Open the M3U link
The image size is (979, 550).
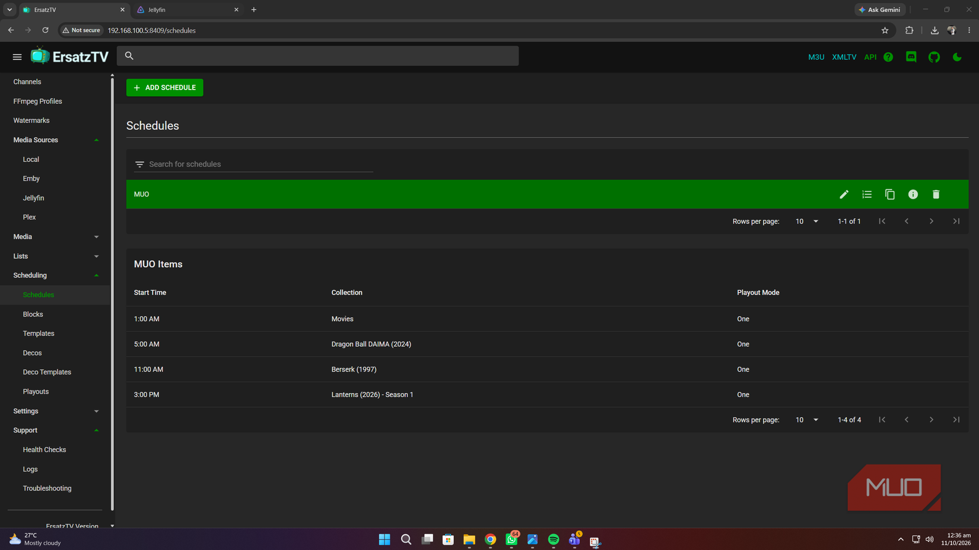coord(816,57)
